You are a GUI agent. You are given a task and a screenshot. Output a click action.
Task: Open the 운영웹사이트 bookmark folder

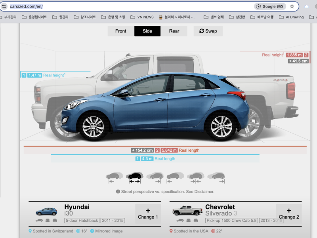click(x=34, y=17)
